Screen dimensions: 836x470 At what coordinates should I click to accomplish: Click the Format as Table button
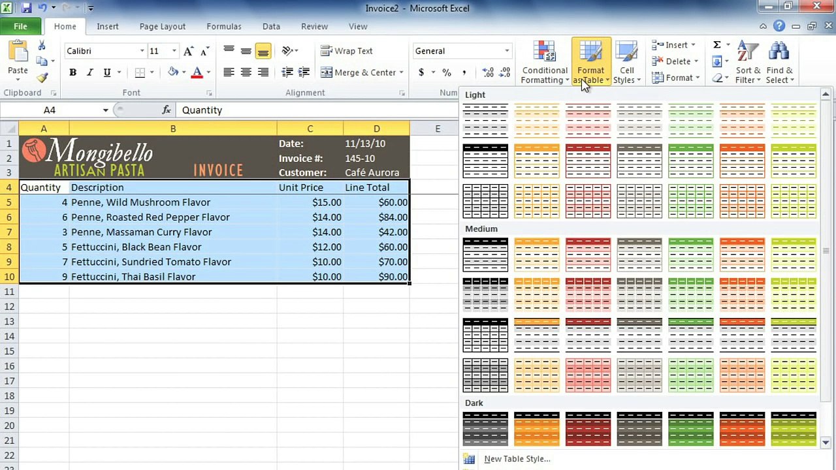591,62
